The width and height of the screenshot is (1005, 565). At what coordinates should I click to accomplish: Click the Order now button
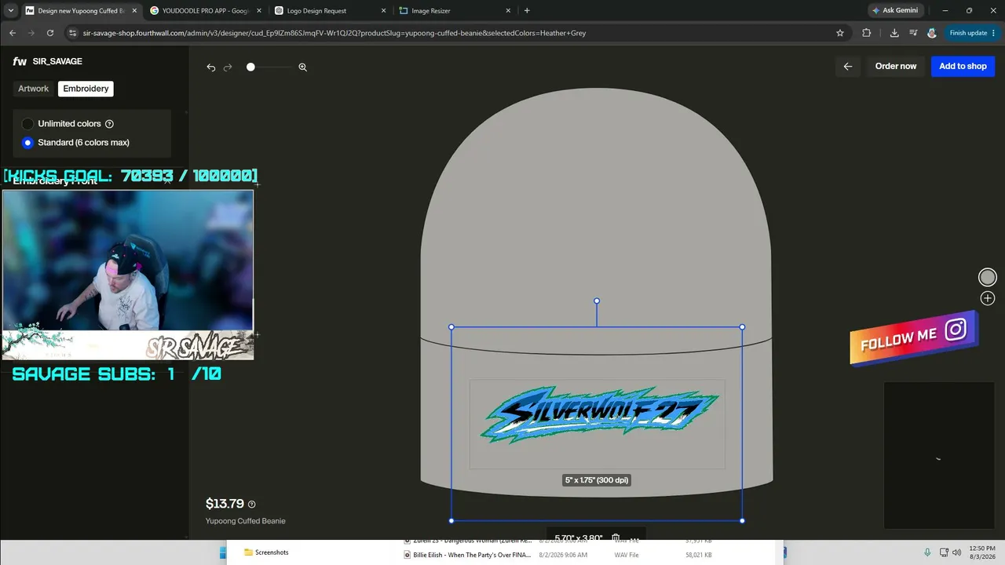896,66
